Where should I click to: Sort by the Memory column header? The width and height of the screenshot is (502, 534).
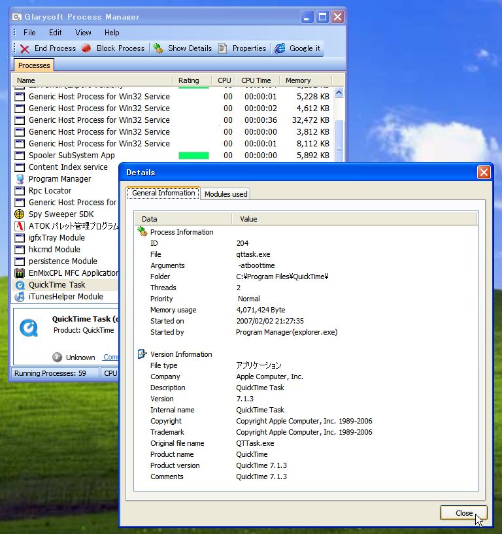point(305,80)
